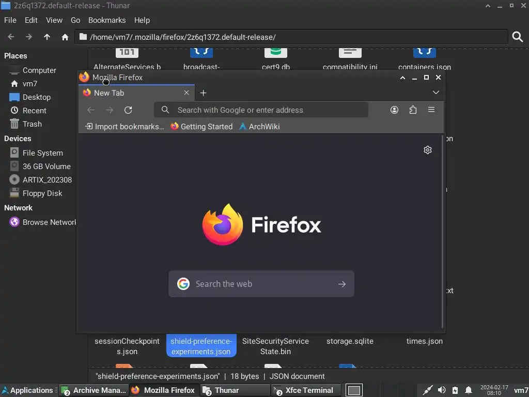The height and width of the screenshot is (397, 529).
Task: Reload the page in Firefox
Action: click(x=128, y=110)
